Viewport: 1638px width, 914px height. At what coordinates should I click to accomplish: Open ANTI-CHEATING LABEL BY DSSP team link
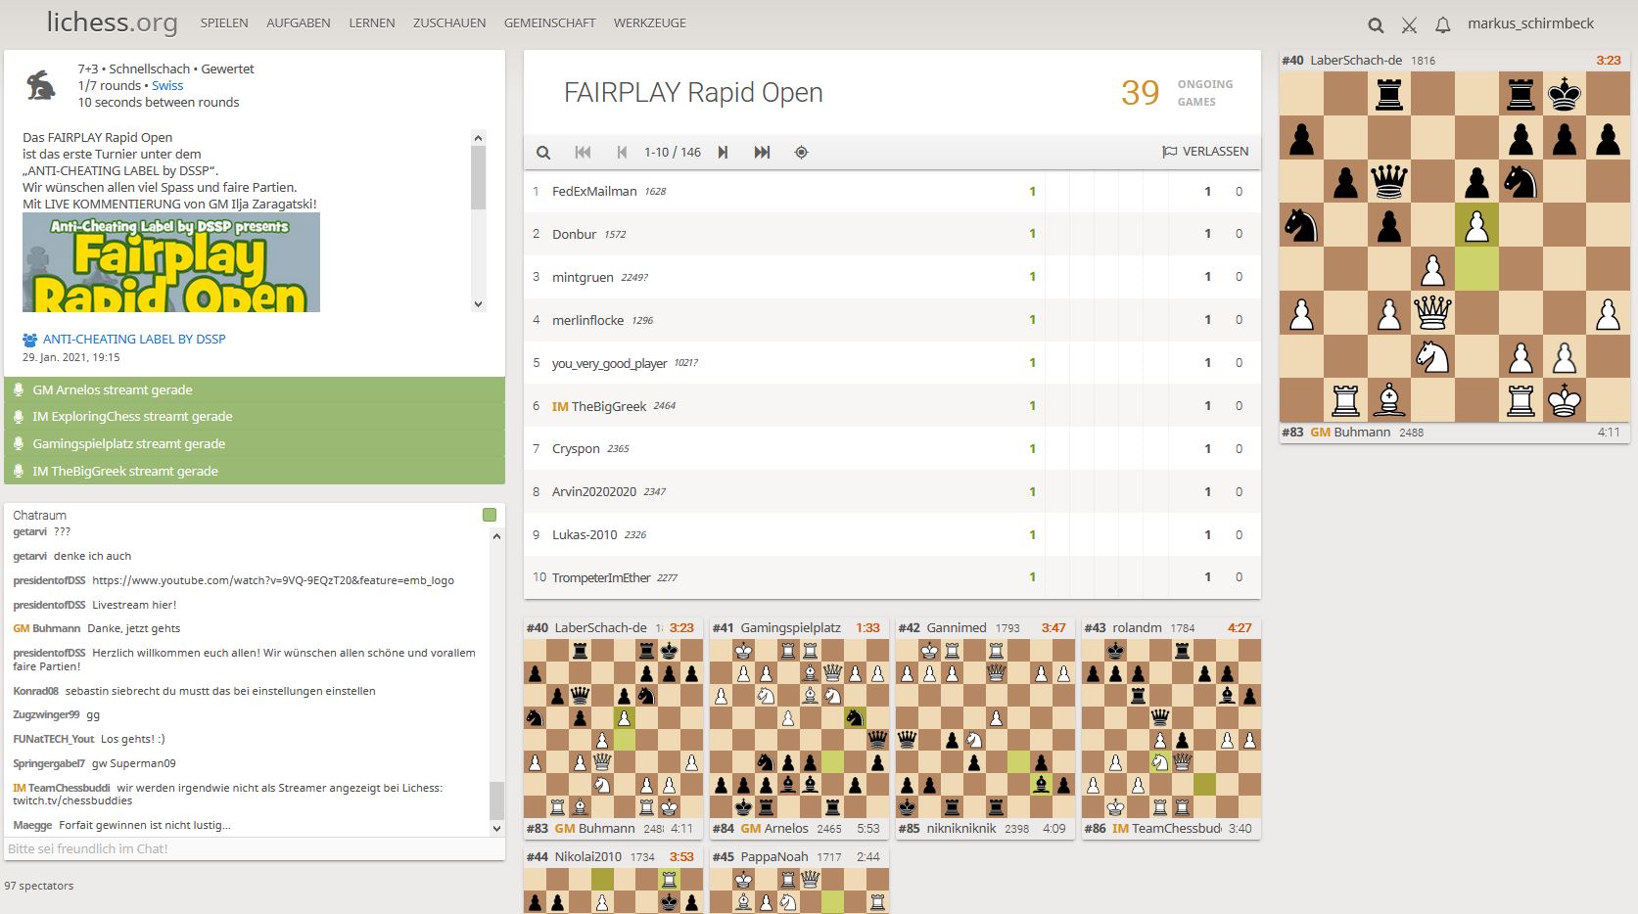coord(134,340)
